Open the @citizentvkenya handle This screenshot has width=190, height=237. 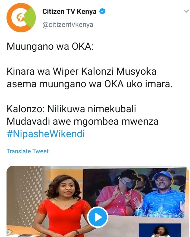click(x=68, y=25)
